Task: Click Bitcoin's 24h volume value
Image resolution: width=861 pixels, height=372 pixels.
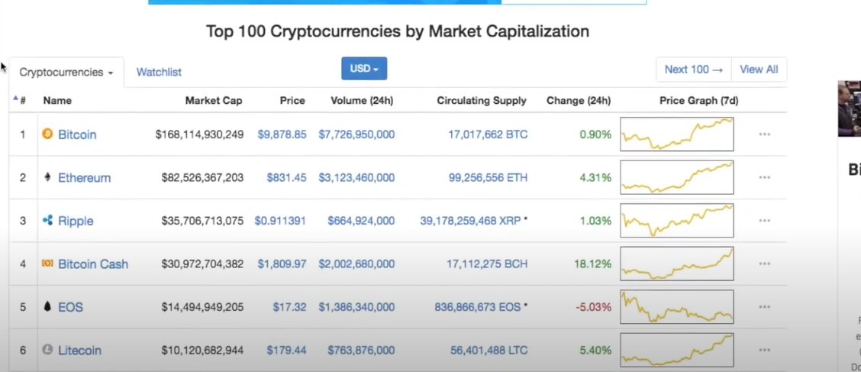Action: (x=356, y=134)
